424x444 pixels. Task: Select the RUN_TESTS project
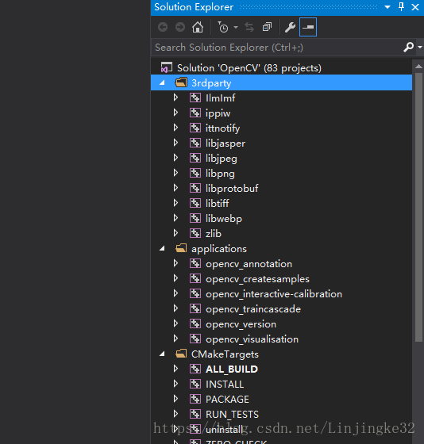tap(232, 415)
